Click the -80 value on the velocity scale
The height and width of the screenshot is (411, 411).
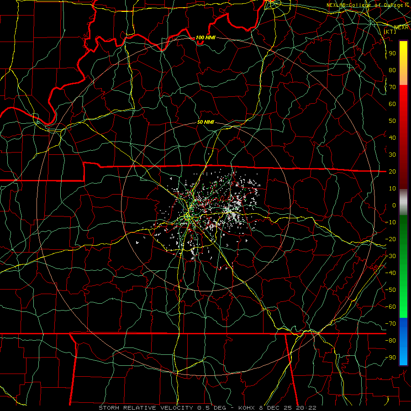[390, 341]
